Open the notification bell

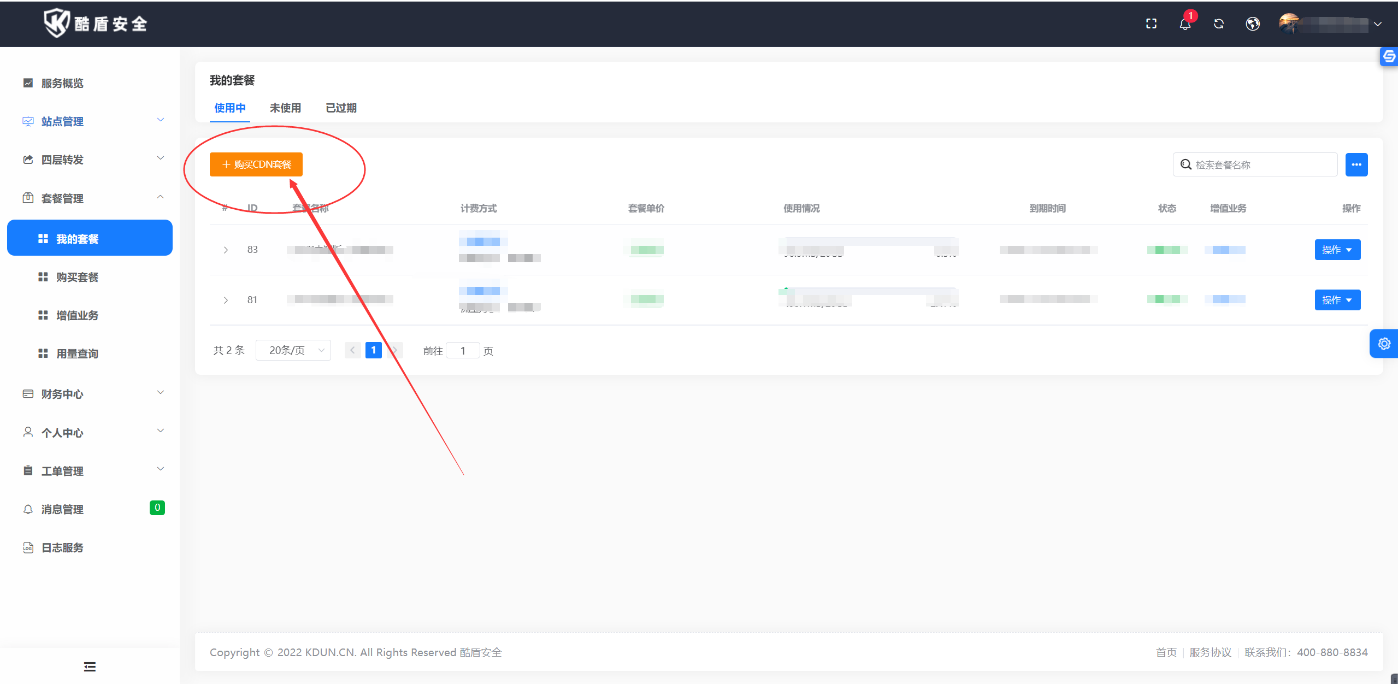pyautogui.click(x=1184, y=24)
